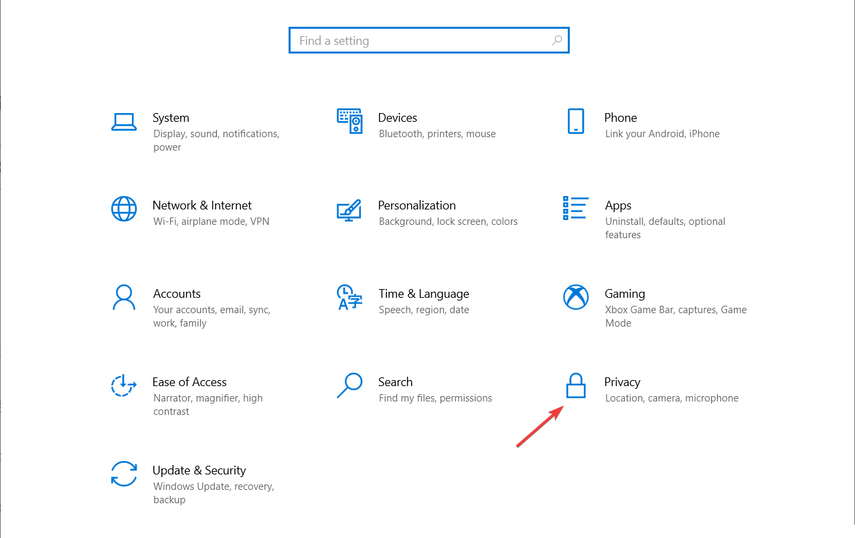Click the Gaming Xbox icon
Image resolution: width=855 pixels, height=538 pixels.
coord(576,297)
